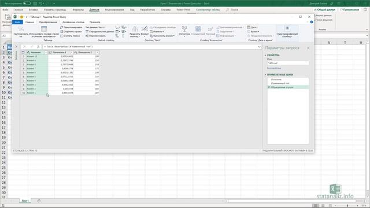Click the Название column header

point(35,53)
